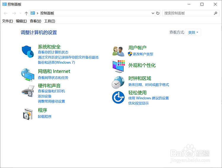Open the 时钟和区域 category heading
The height and width of the screenshot is (168, 222).
(140, 78)
